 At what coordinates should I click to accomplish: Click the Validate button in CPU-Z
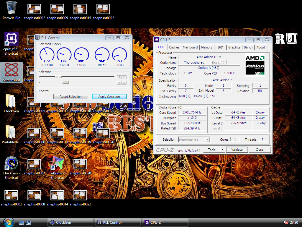(x=237, y=150)
